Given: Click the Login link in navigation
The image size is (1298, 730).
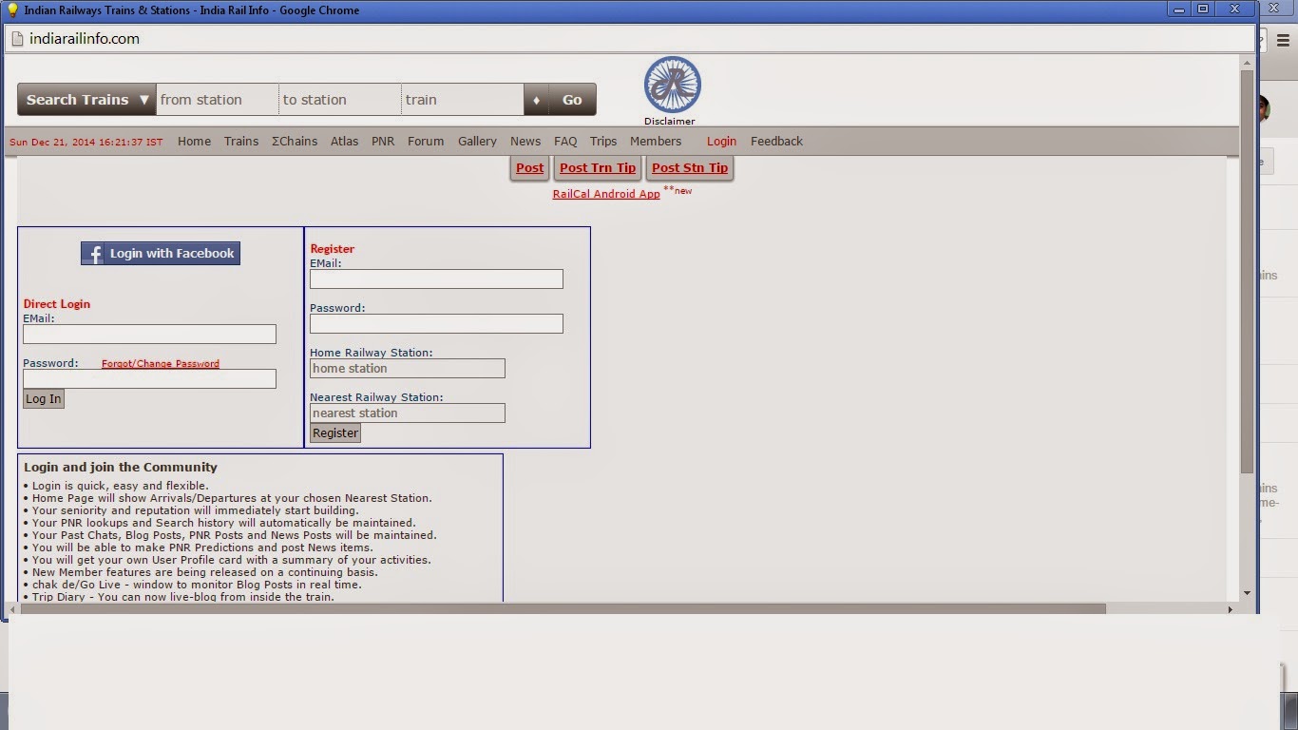Looking at the screenshot, I should tap(721, 141).
